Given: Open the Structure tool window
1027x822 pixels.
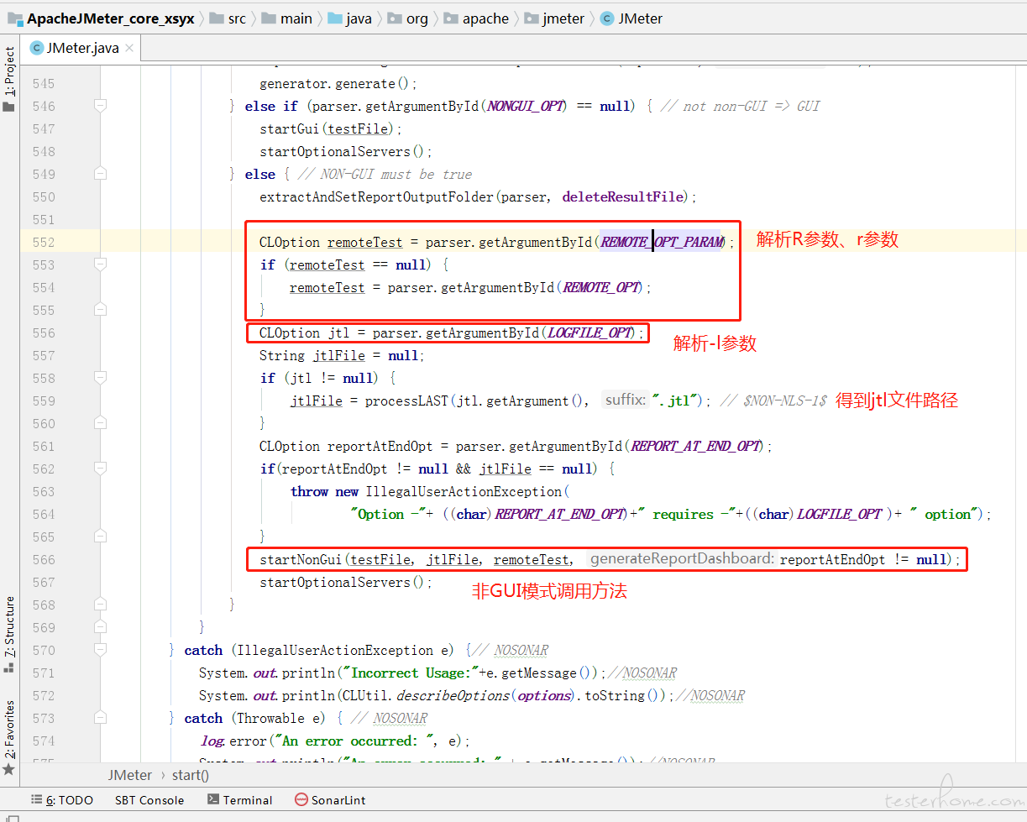Looking at the screenshot, I should pyautogui.click(x=9, y=635).
